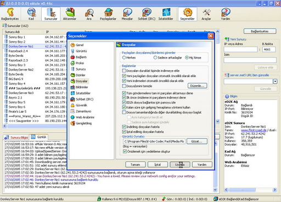Click the Seçenekler toolbar icon
The width and height of the screenshot is (281, 202).
coord(187,14)
